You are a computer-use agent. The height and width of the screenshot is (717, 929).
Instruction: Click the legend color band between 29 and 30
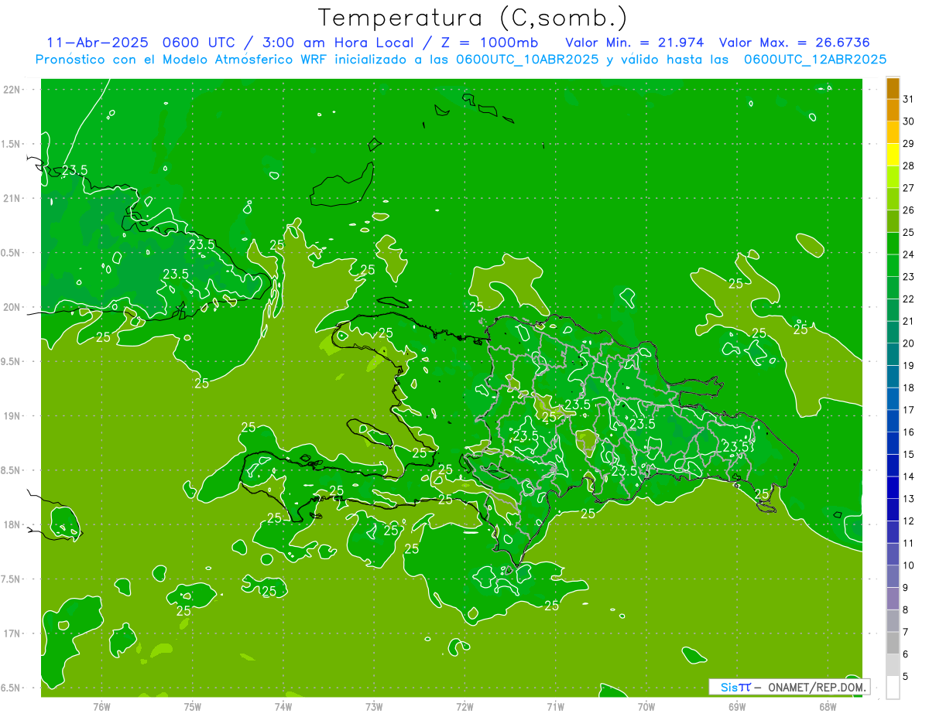coord(893,132)
